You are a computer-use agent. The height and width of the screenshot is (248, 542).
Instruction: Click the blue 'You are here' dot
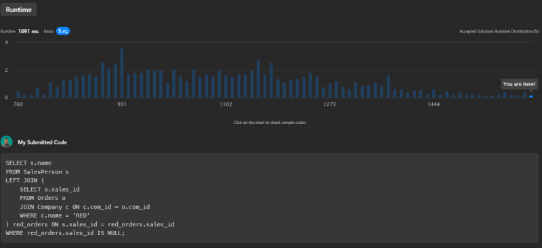(531, 96)
